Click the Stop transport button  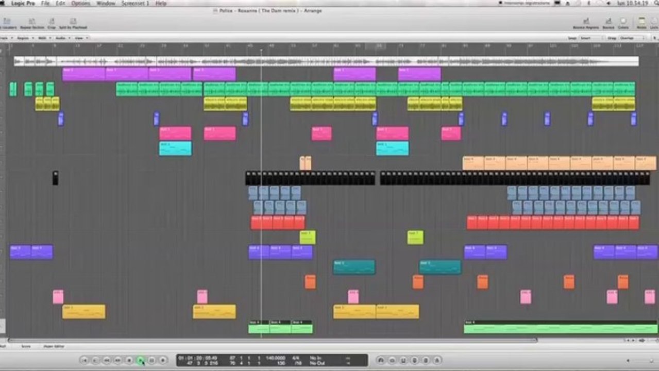[129, 360]
